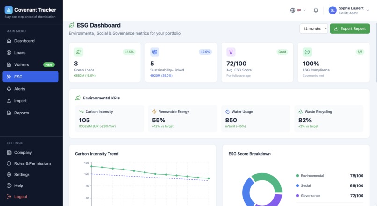Click the +2.0% badge on Sustainability-Linked
This screenshot has width=377, height=206.
click(205, 52)
